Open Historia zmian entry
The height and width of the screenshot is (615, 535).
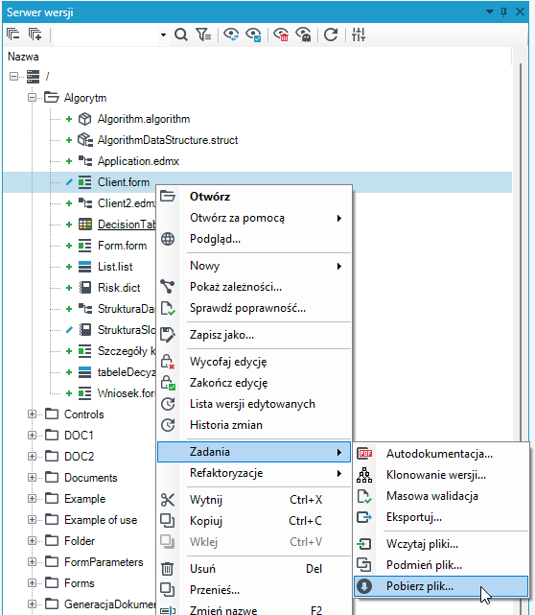(x=254, y=425)
